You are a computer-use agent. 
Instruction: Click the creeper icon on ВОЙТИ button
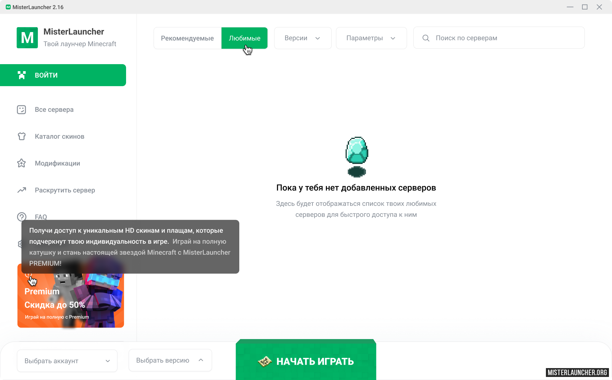21,75
